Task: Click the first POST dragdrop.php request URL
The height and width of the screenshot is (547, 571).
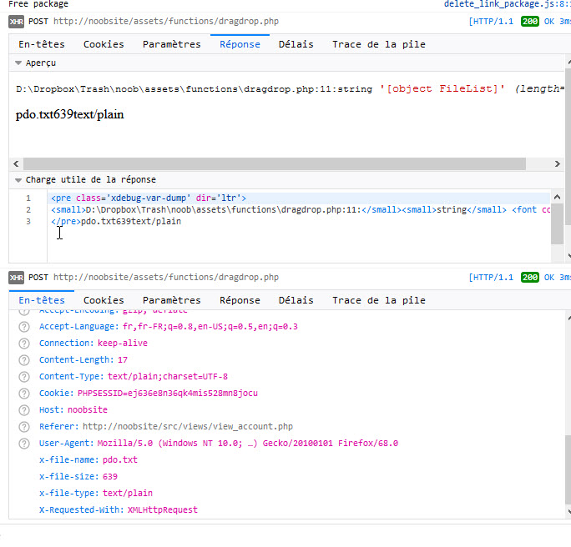Action: tap(166, 22)
